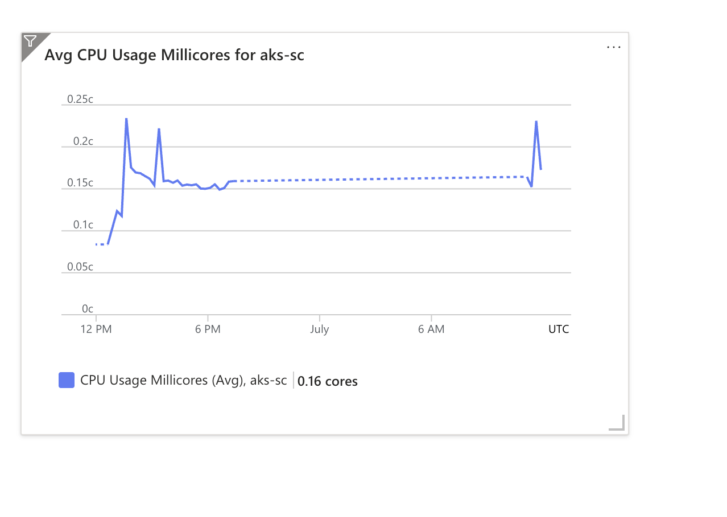Screen dimensions: 727x517
Task: Click the UTC timezone label
Action: click(x=558, y=329)
